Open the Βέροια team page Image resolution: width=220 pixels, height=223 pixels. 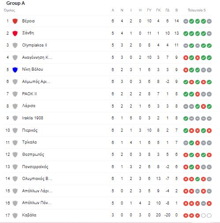28,21
